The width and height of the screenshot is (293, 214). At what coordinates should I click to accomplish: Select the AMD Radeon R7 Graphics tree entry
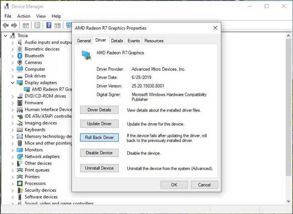pos(48,90)
